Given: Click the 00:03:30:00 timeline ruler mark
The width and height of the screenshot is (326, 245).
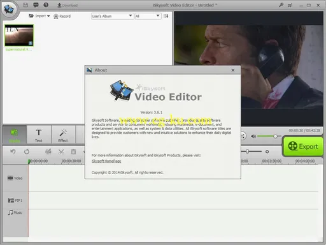Looking at the screenshot, I should click(x=272, y=161).
